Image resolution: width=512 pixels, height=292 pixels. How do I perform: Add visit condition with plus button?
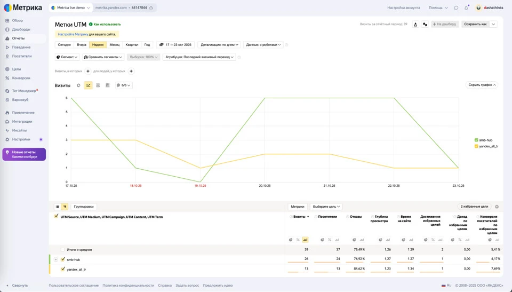pos(88,71)
